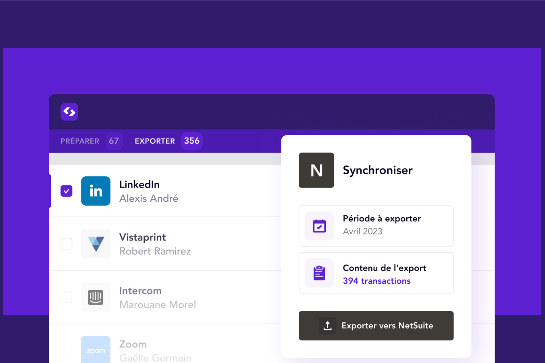Click the clipboard icon for export content
Screen dimensions: 545x363
(319, 273)
